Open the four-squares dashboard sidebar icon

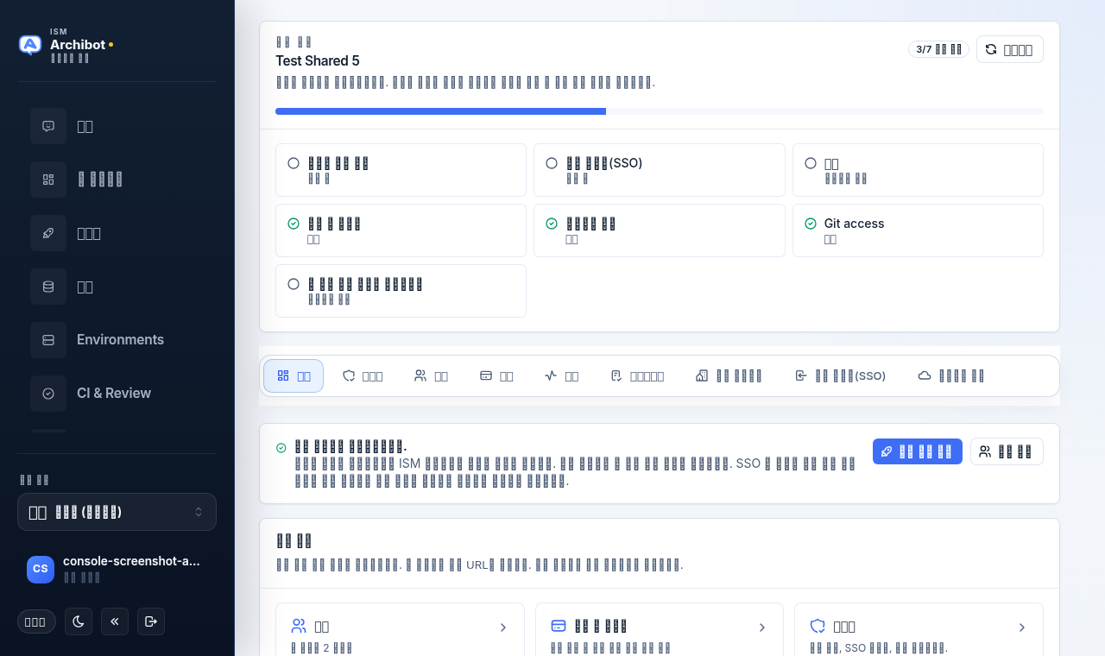point(48,180)
